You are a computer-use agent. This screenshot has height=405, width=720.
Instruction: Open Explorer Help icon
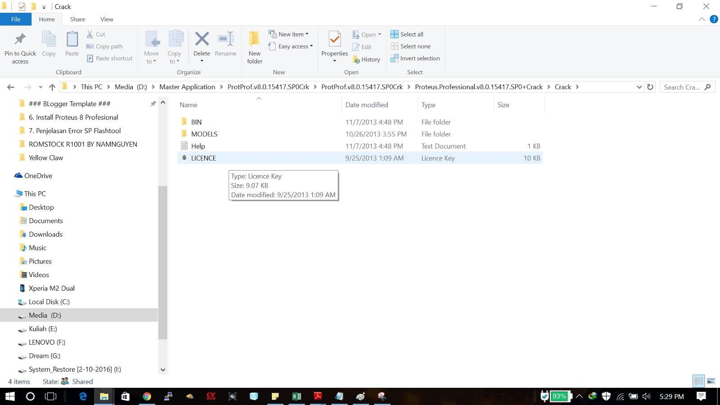[x=714, y=19]
